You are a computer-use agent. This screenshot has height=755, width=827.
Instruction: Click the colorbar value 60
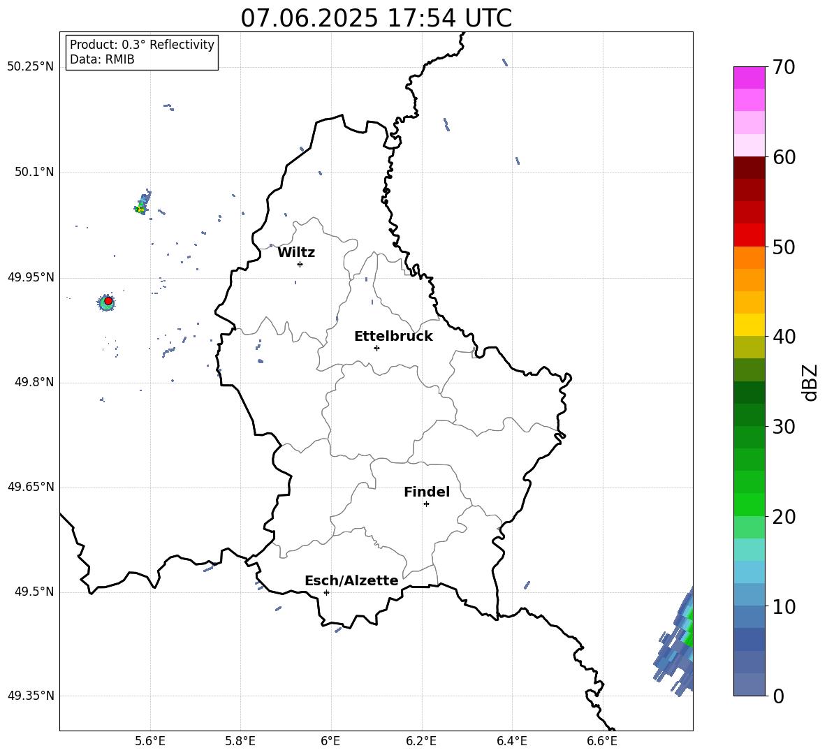tap(784, 157)
